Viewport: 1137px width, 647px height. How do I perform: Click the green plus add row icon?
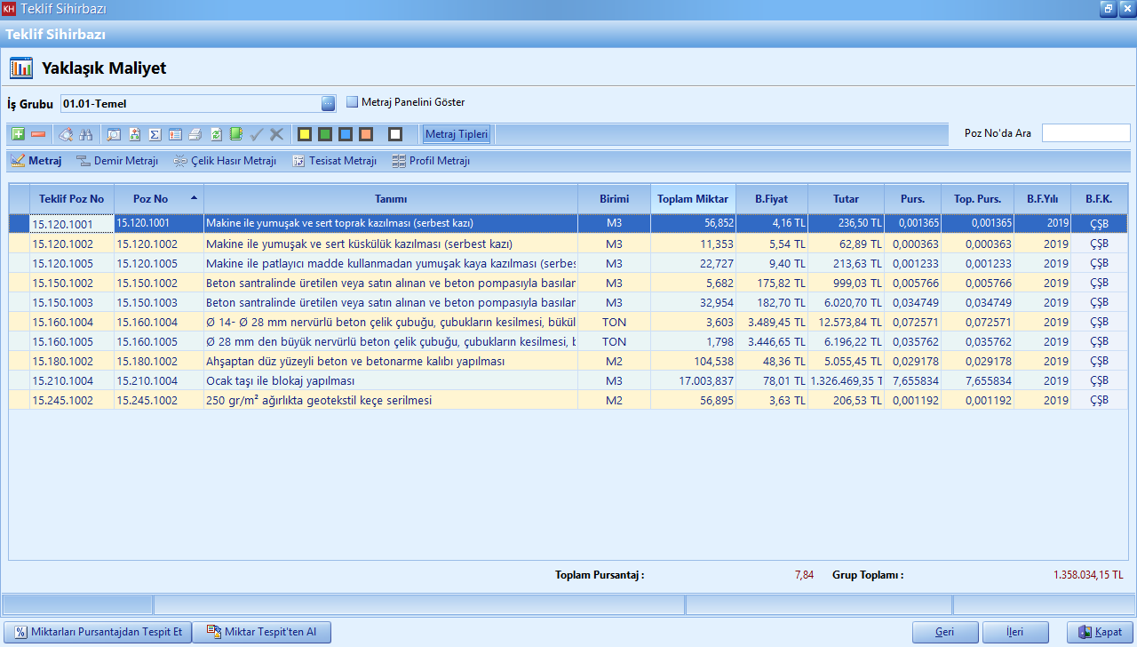tap(18, 134)
